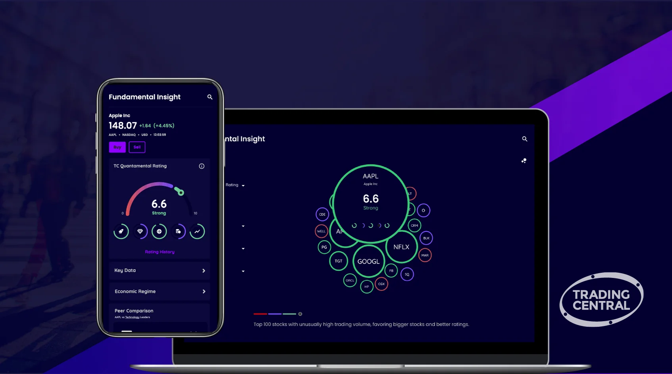Select the large AAPL bubble
Image resolution: width=672 pixels, height=374 pixels.
371,203
